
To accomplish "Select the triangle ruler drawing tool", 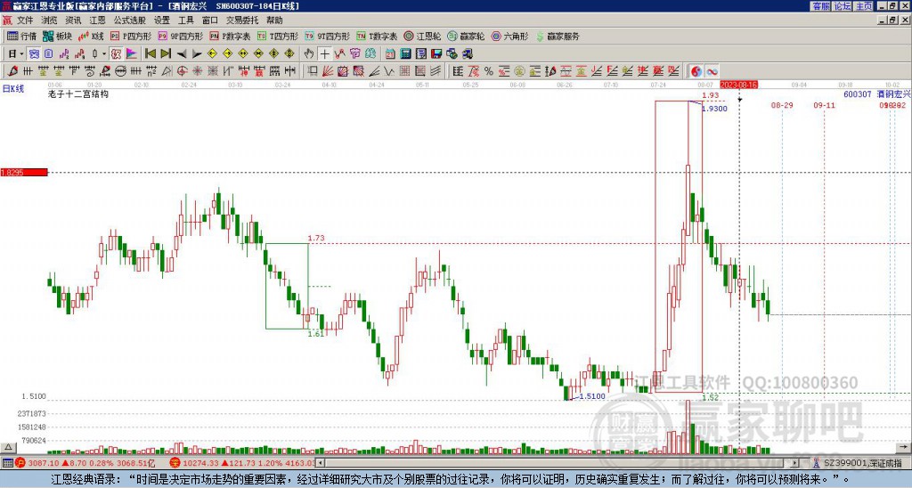I will [167, 71].
